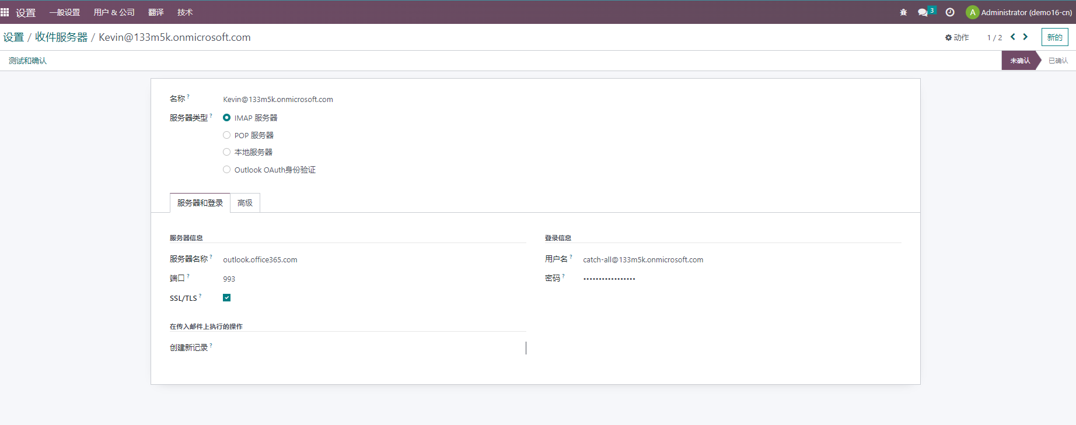Image resolution: width=1076 pixels, height=425 pixels.
Task: Open the 用户 & 公司 menu
Action: pyautogui.click(x=114, y=12)
